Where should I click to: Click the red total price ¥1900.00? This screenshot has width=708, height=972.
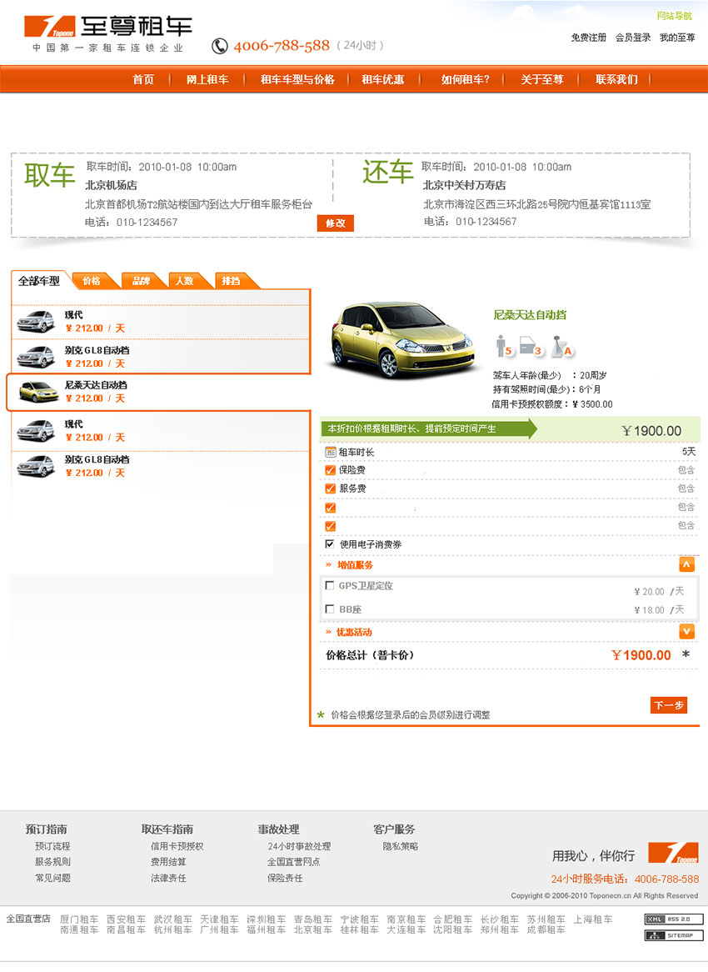coord(641,655)
